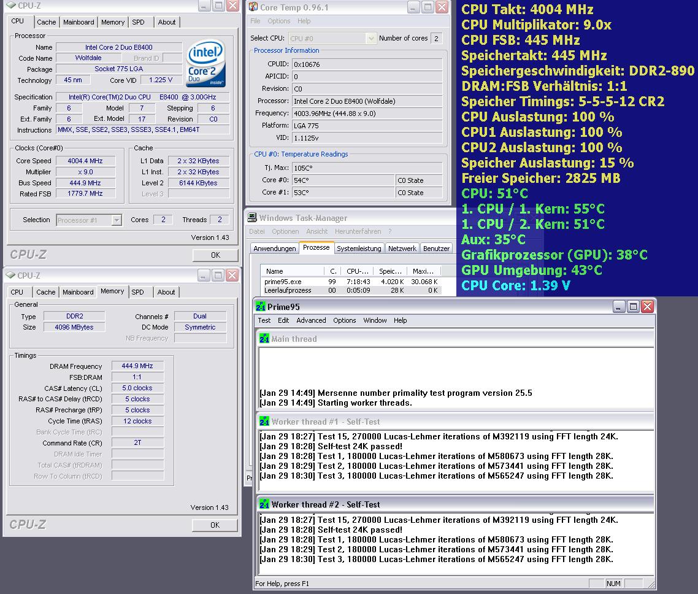Click the Core Temp title bar icon
698x594 pixels.
(x=253, y=7)
